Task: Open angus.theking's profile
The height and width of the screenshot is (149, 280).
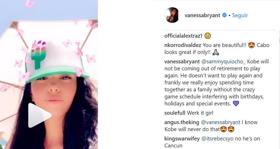Action: pyautogui.click(x=182, y=122)
